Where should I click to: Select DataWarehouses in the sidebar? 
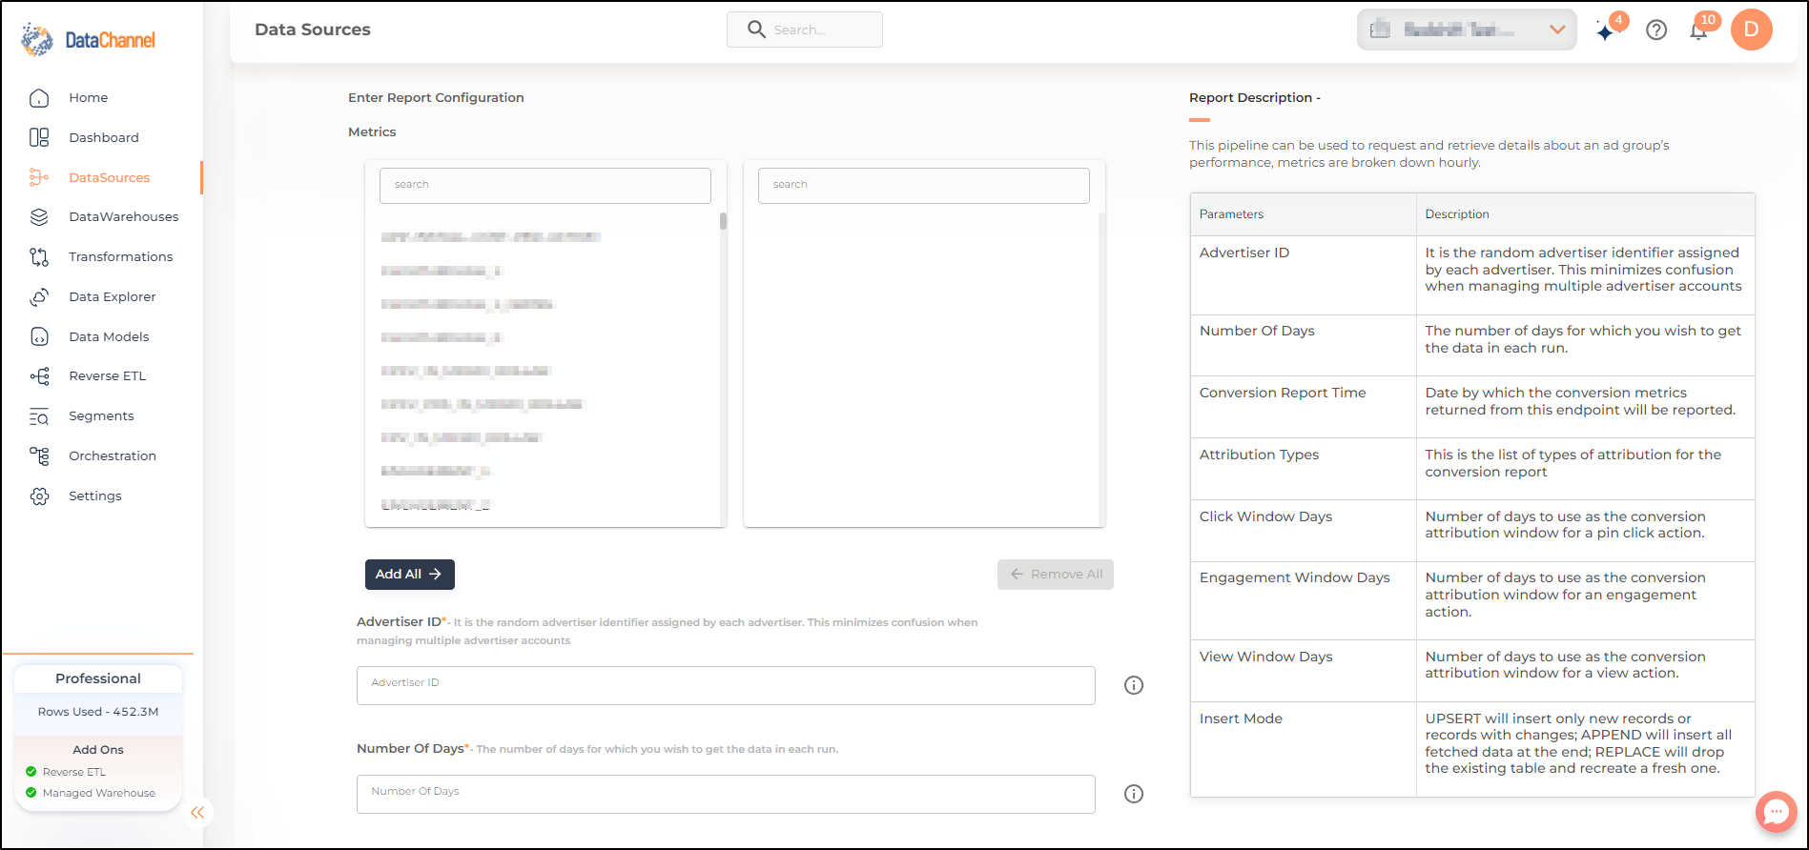point(124,217)
